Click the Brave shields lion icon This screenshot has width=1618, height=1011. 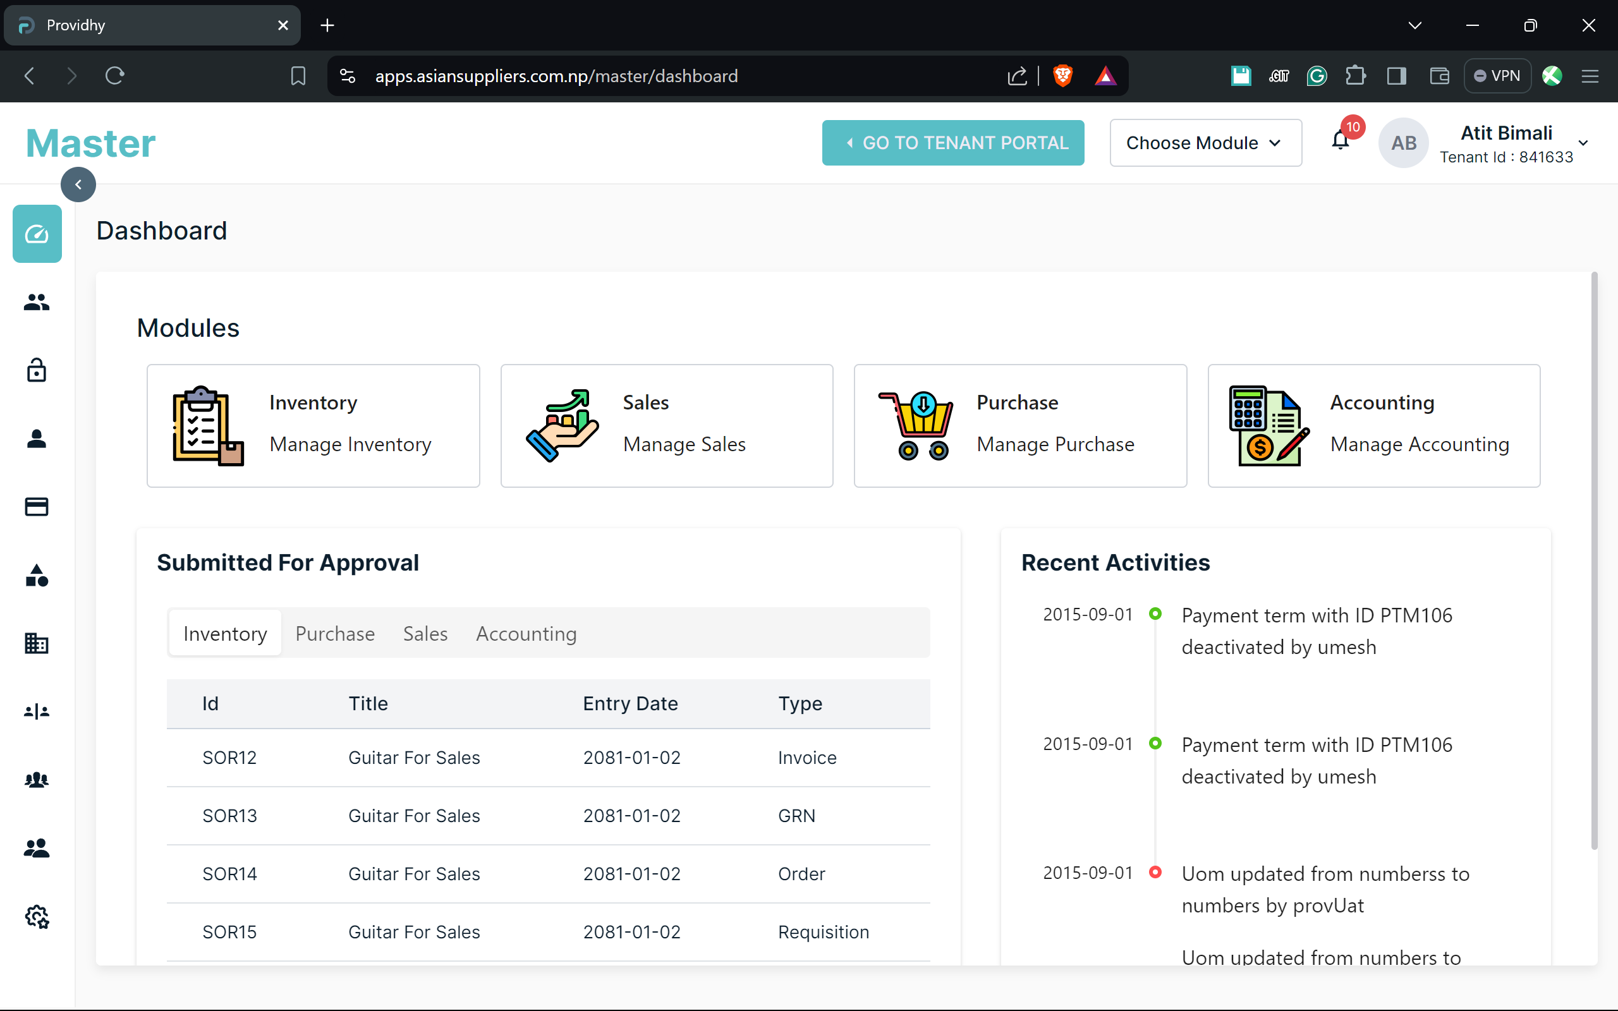1062,76
